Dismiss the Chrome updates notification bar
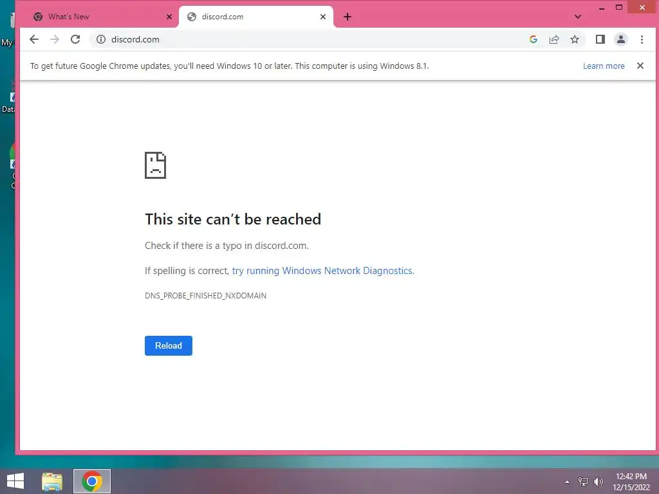Image resolution: width=659 pixels, height=494 pixels. pyautogui.click(x=640, y=66)
